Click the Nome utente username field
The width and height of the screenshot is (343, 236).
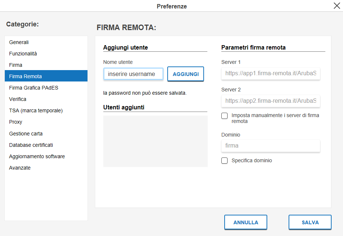pos(133,74)
